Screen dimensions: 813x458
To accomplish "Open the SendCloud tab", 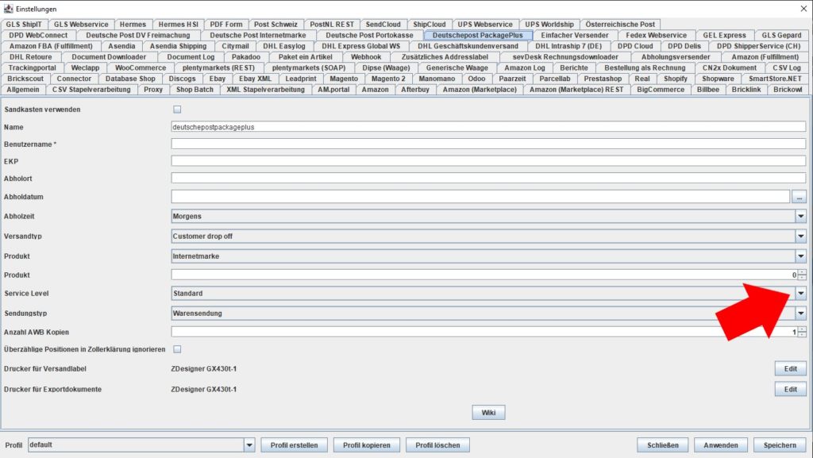I will tap(383, 25).
